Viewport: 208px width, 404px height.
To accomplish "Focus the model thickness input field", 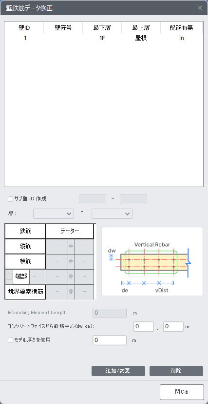I will click(x=110, y=340).
